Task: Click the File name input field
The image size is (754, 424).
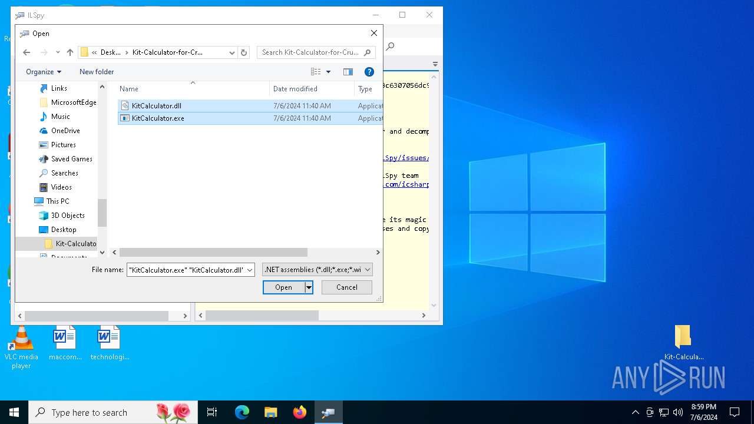Action: pos(186,270)
